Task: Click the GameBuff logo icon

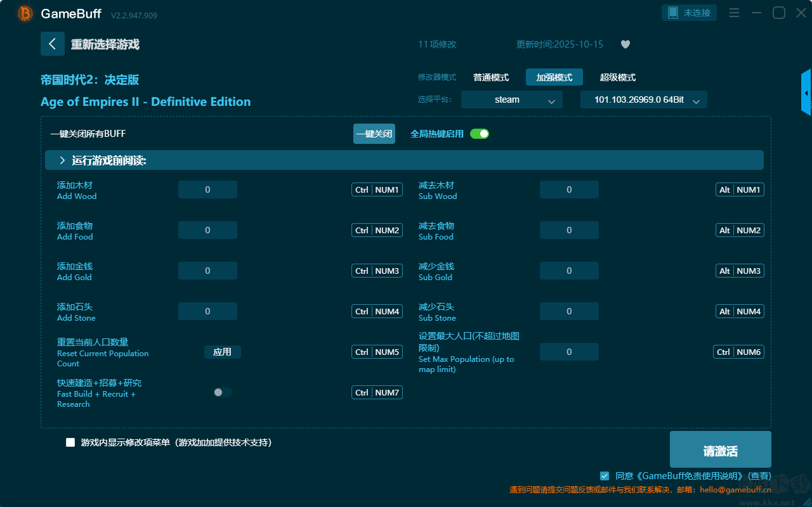Action: [25, 13]
